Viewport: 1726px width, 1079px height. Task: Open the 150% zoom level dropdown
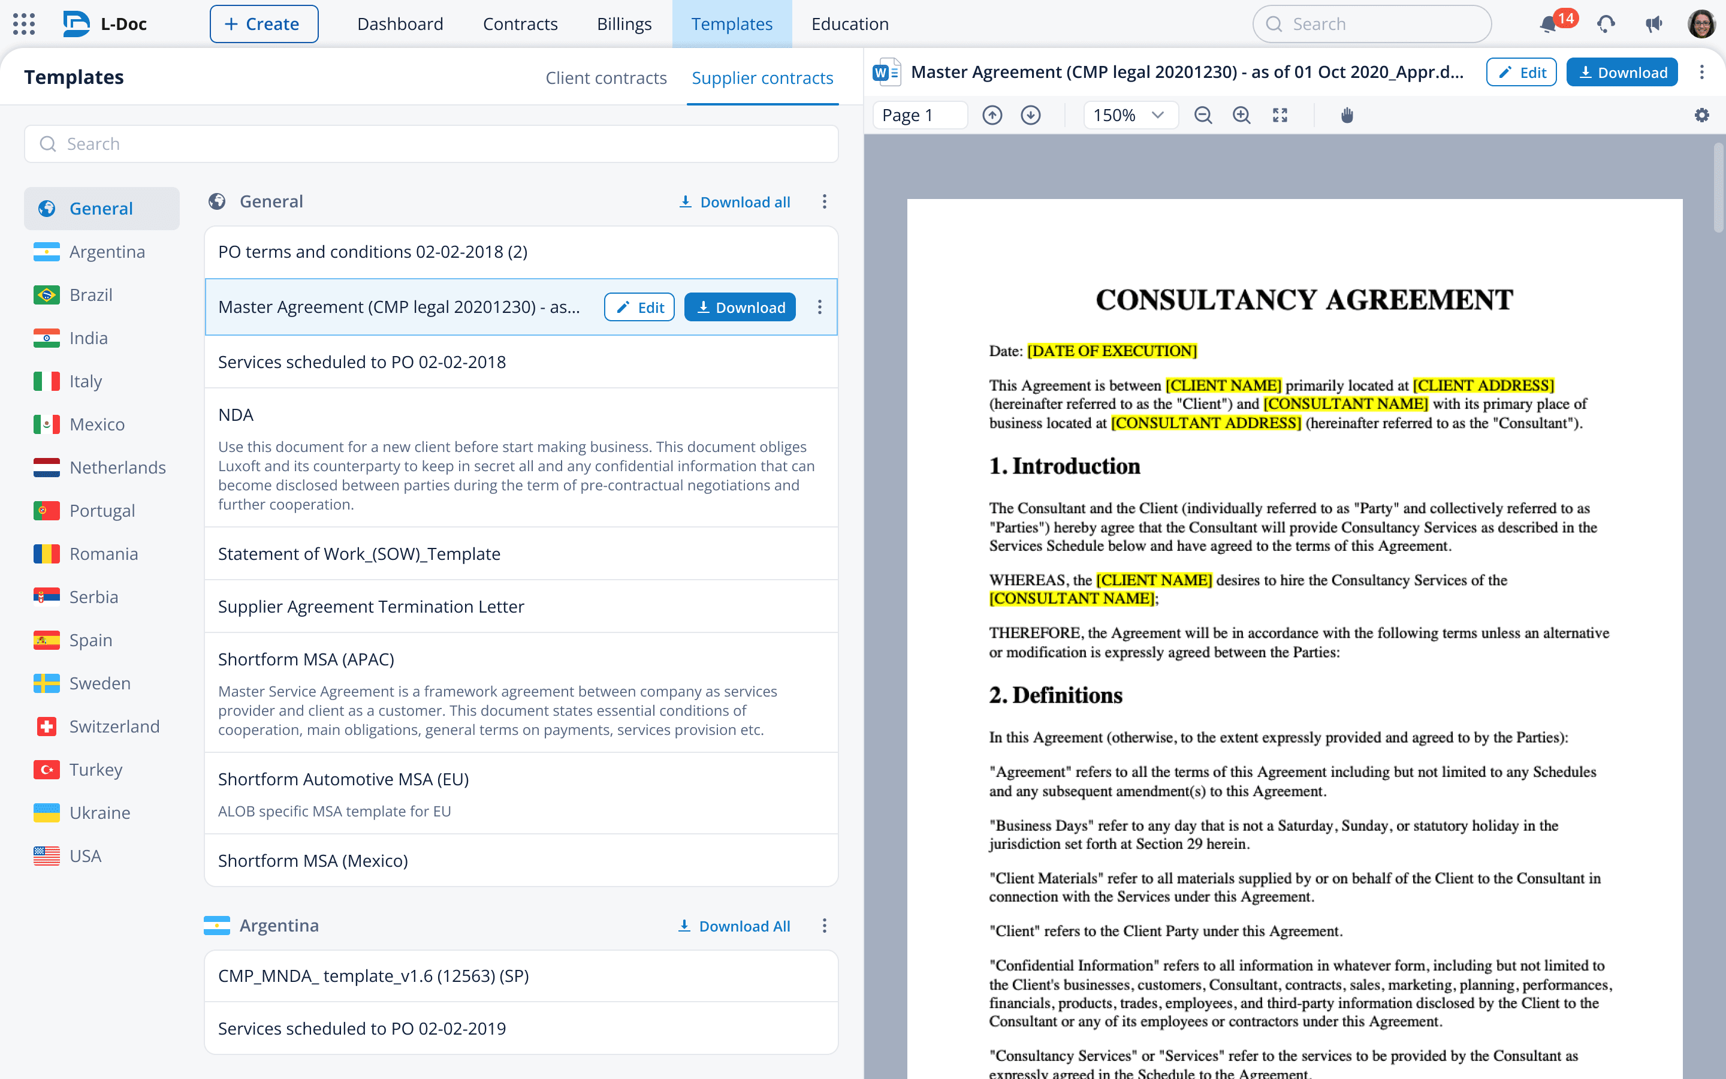tap(1130, 115)
